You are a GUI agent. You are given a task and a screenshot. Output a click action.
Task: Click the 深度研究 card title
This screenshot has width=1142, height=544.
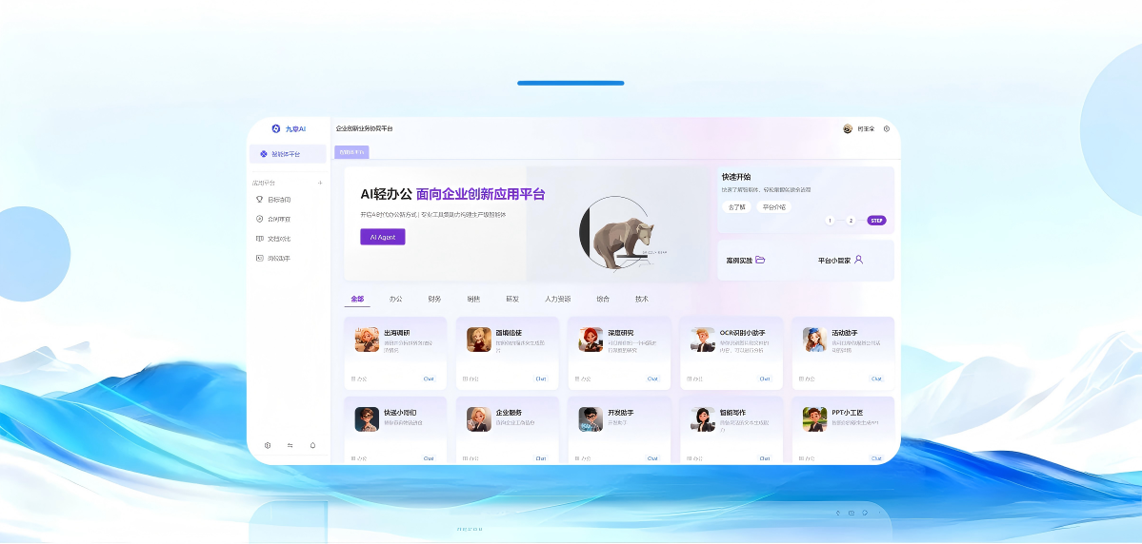point(620,333)
